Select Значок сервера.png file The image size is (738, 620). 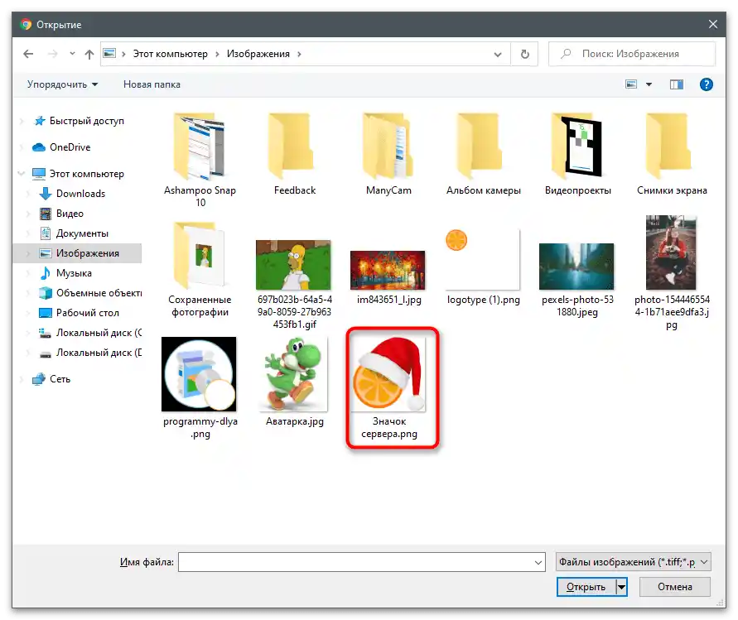(x=390, y=388)
